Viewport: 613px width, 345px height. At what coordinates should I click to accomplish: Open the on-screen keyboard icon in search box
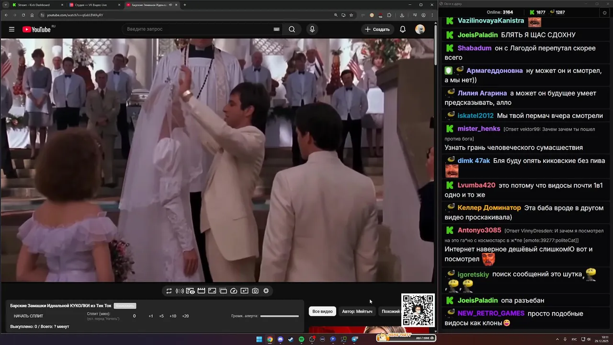276,29
